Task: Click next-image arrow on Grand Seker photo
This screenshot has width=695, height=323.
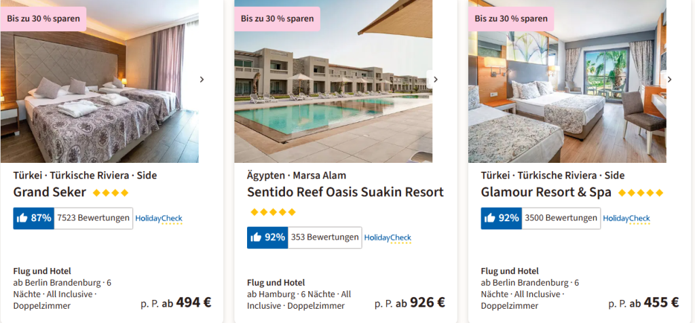Action: 201,79
